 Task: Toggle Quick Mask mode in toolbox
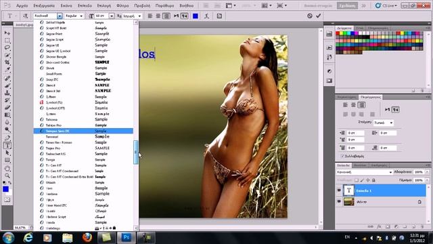7,199
